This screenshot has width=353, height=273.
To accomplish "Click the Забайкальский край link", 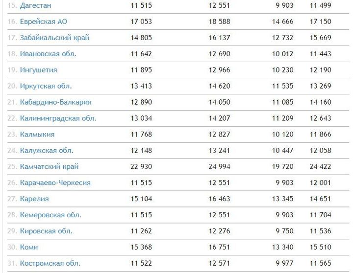I will point(55,38).
